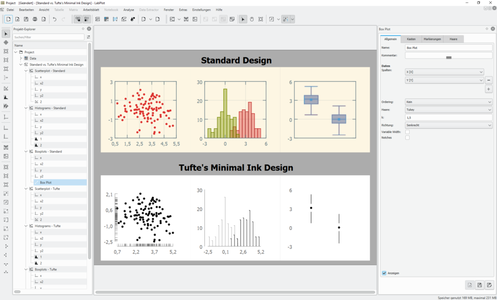This screenshot has width=497, height=300.
Task: Click the Name field containing Box Plot
Action: (448, 47)
